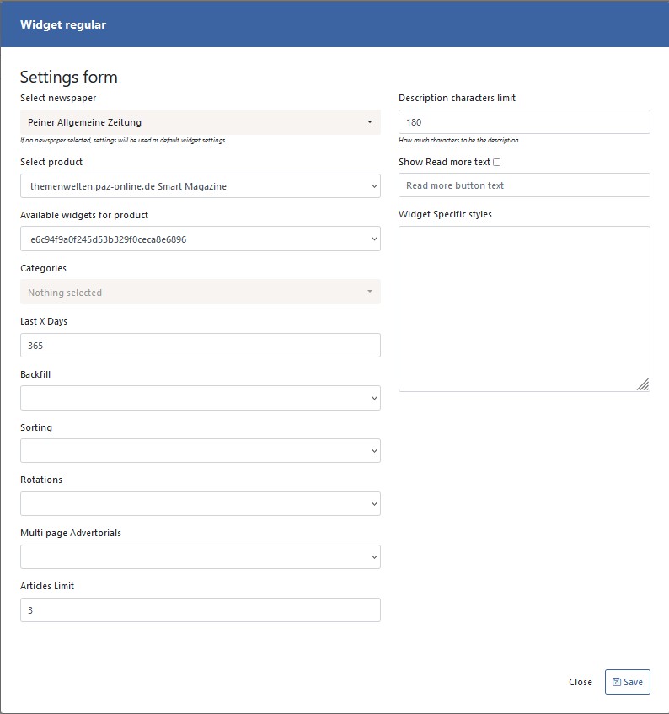Open the Categories Nothing selected dropdown
The width and height of the screenshot is (669, 714).
point(201,292)
